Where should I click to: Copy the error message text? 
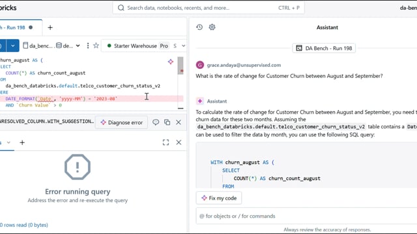(x=167, y=122)
